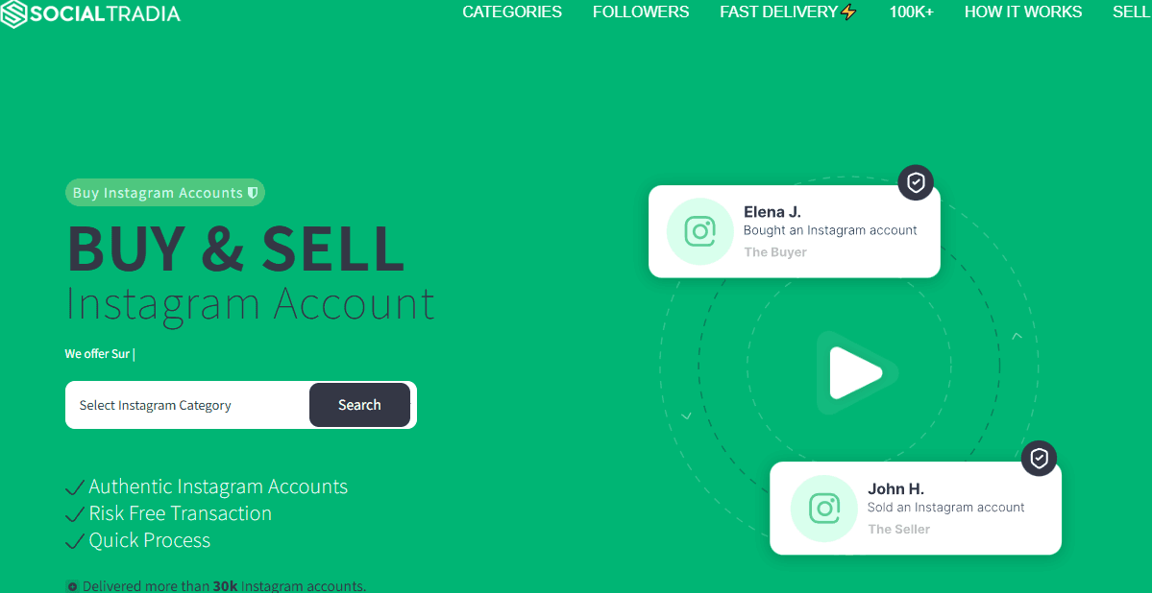Select the 100K+ navigation link
Image resolution: width=1152 pixels, height=593 pixels.
pyautogui.click(x=911, y=12)
